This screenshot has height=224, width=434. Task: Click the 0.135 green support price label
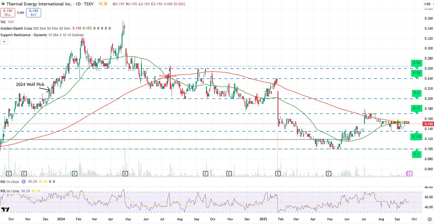point(416,137)
